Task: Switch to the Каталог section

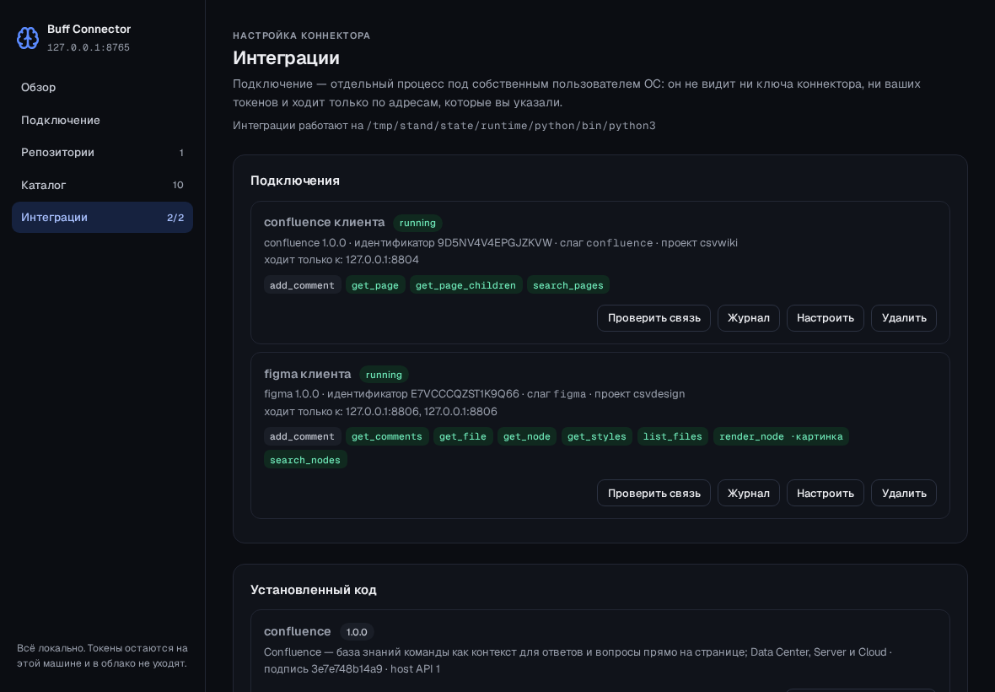Action: [102, 185]
